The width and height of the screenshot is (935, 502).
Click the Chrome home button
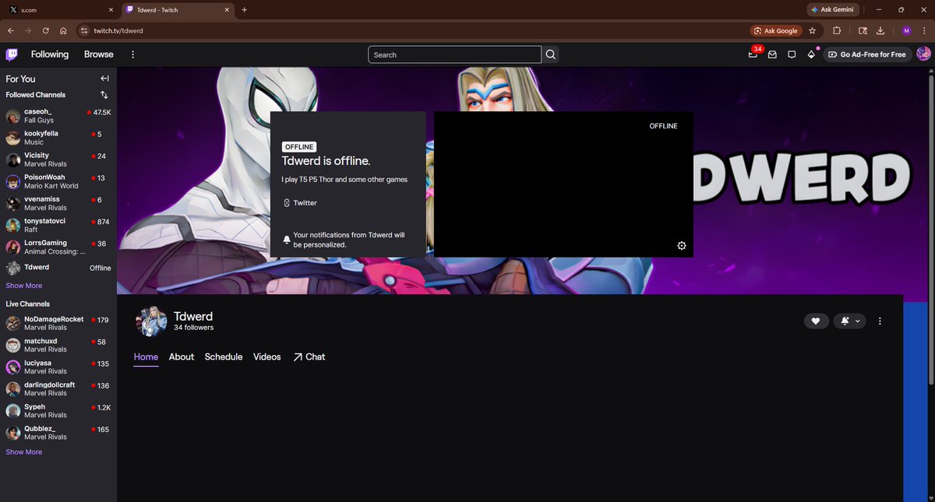point(63,30)
